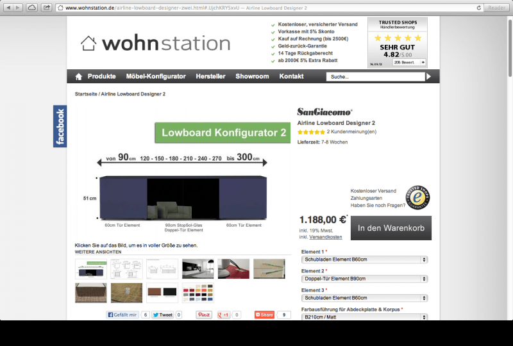Open the Kostenloser Versand link
The image size is (513, 346).
pos(373,191)
